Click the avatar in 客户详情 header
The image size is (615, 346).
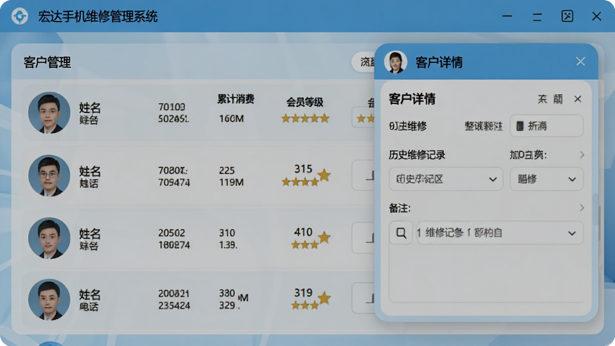coord(395,62)
